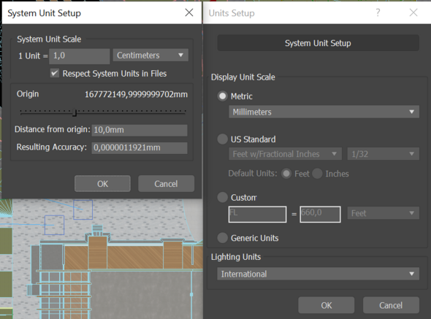Select the Metric radio button

click(x=222, y=96)
